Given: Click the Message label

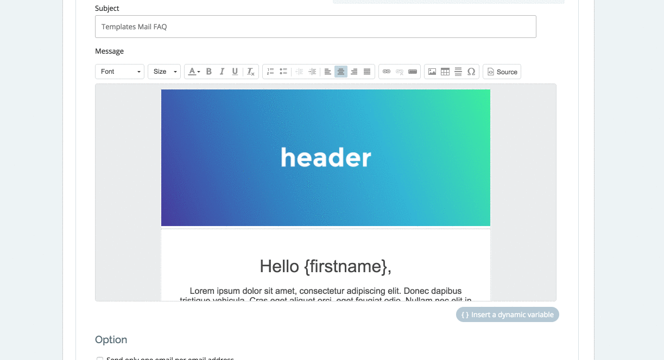Looking at the screenshot, I should (109, 51).
